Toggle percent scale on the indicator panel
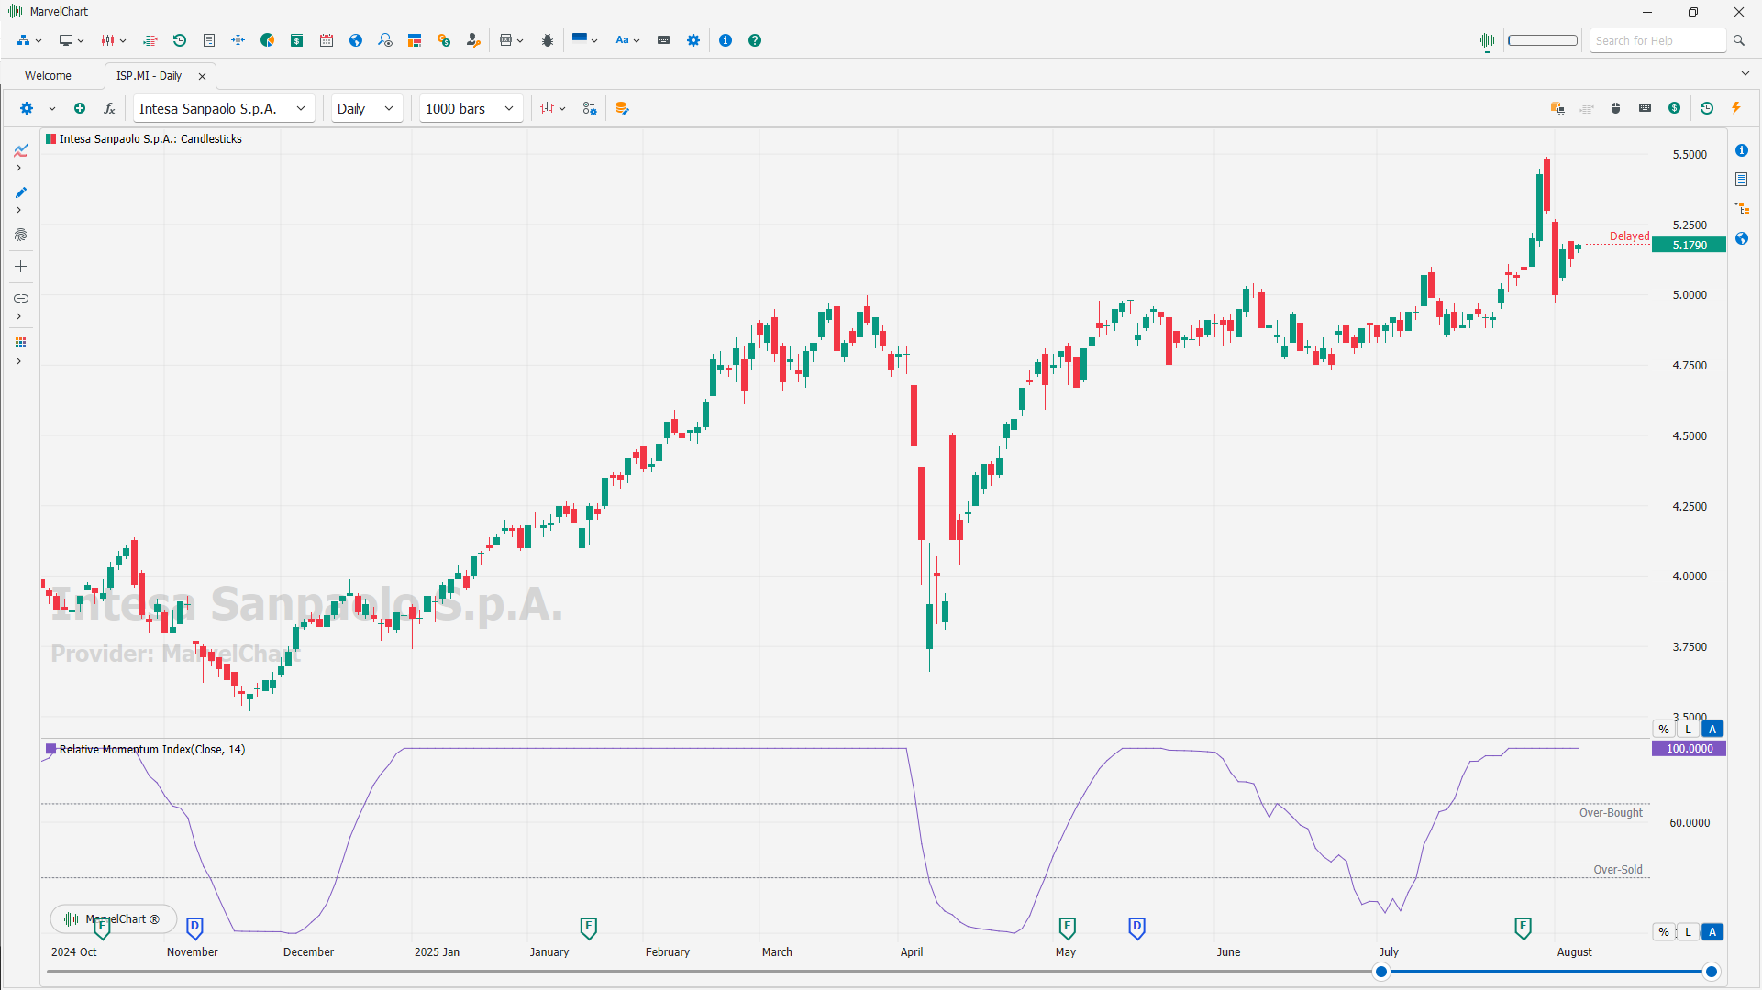This screenshot has height=990, width=1762. tap(1664, 932)
